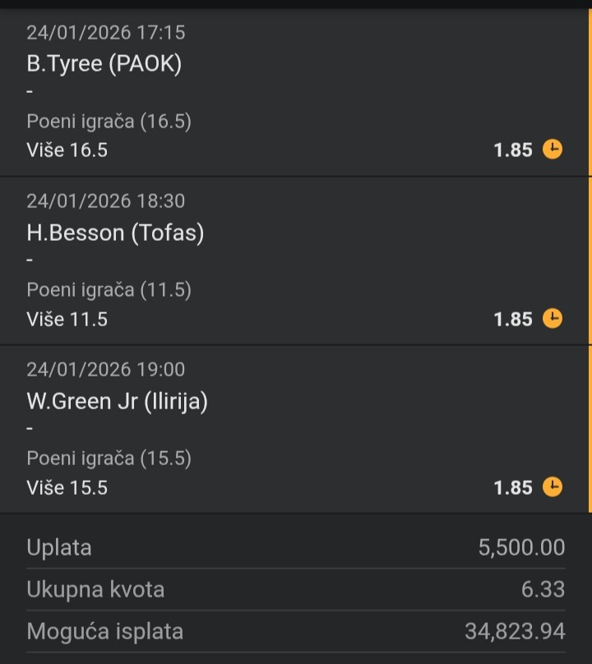592x664 pixels.
Task: Click the Poeni igrača (16.5) market label
Action: coord(109,122)
